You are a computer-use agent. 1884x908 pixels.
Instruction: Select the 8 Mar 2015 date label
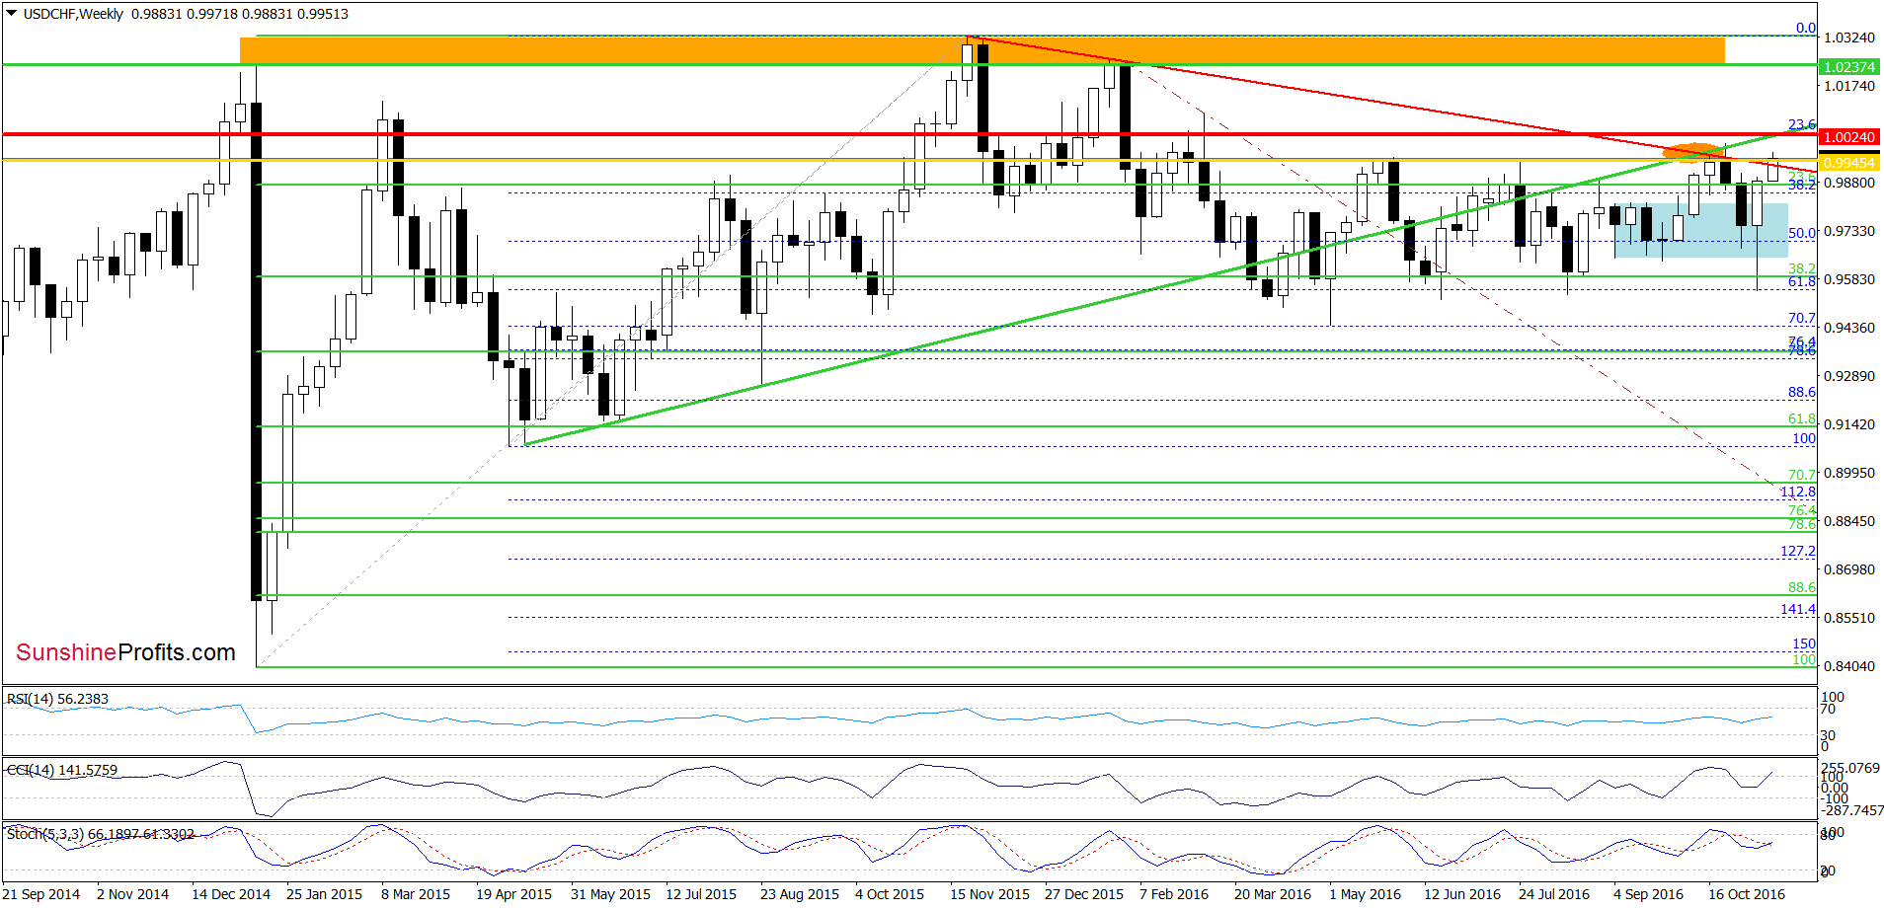[416, 894]
